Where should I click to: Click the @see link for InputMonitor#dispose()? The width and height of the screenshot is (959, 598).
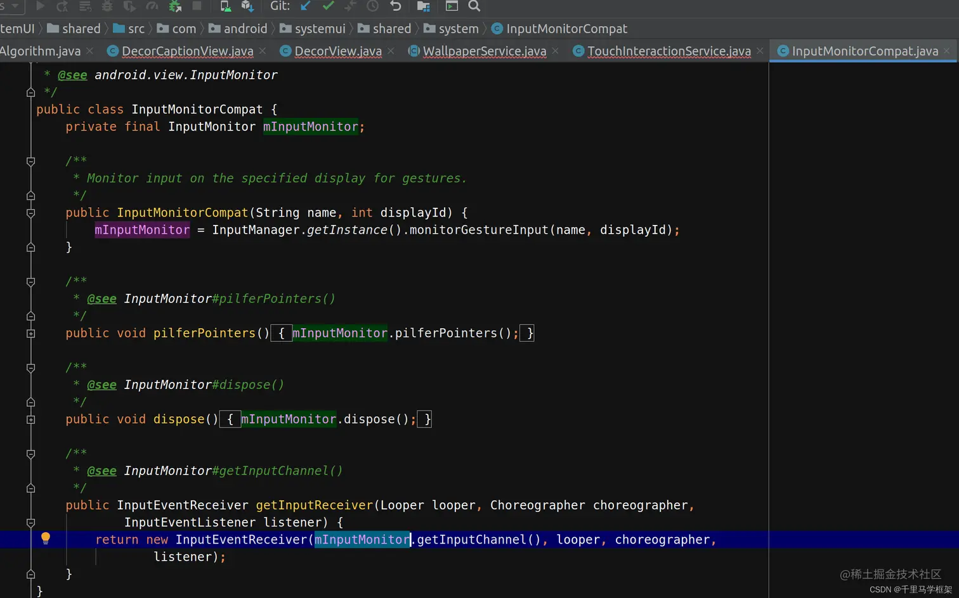(101, 385)
